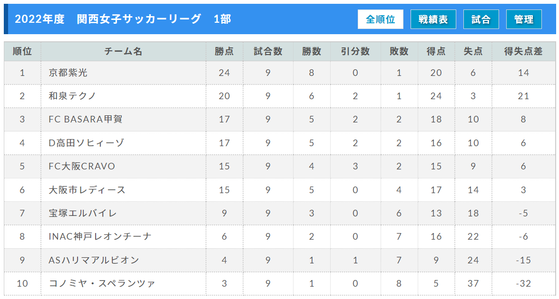
Task: Click the 得点 column header
Action: click(x=436, y=52)
